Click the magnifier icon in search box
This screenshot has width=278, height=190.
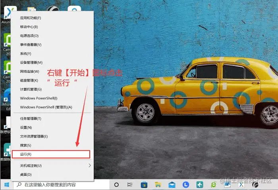[x=19, y=185]
